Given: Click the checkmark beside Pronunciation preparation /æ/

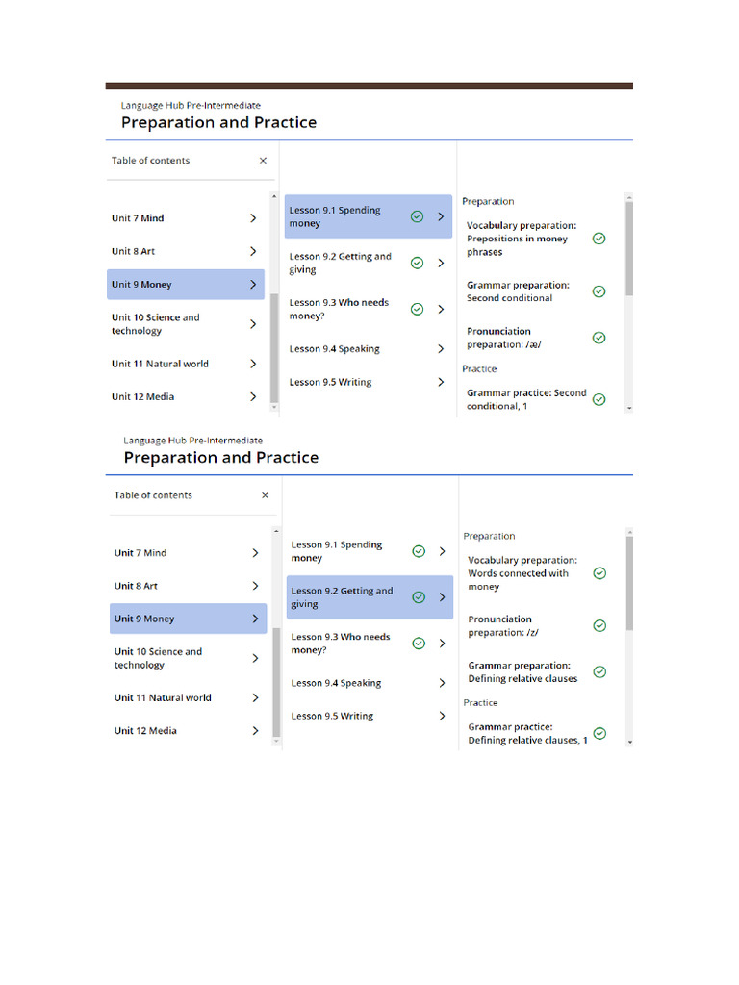Looking at the screenshot, I should click(599, 338).
